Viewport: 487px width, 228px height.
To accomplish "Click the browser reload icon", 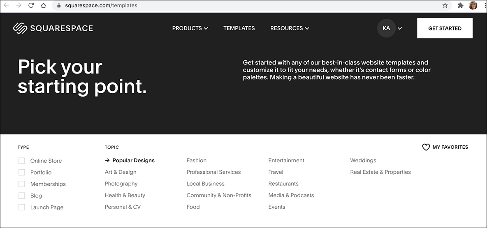I will click(31, 6).
